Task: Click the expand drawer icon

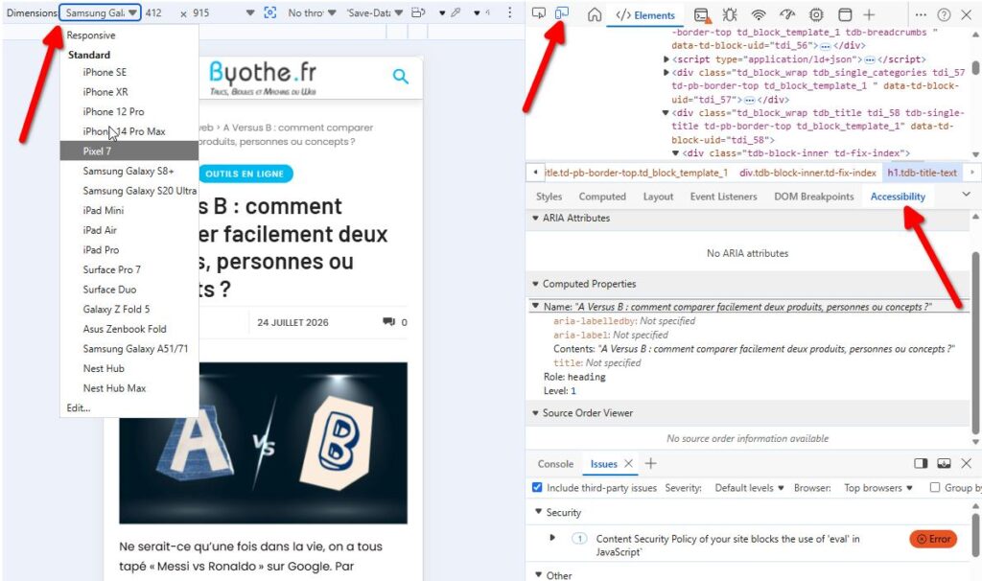Action: 944,463
